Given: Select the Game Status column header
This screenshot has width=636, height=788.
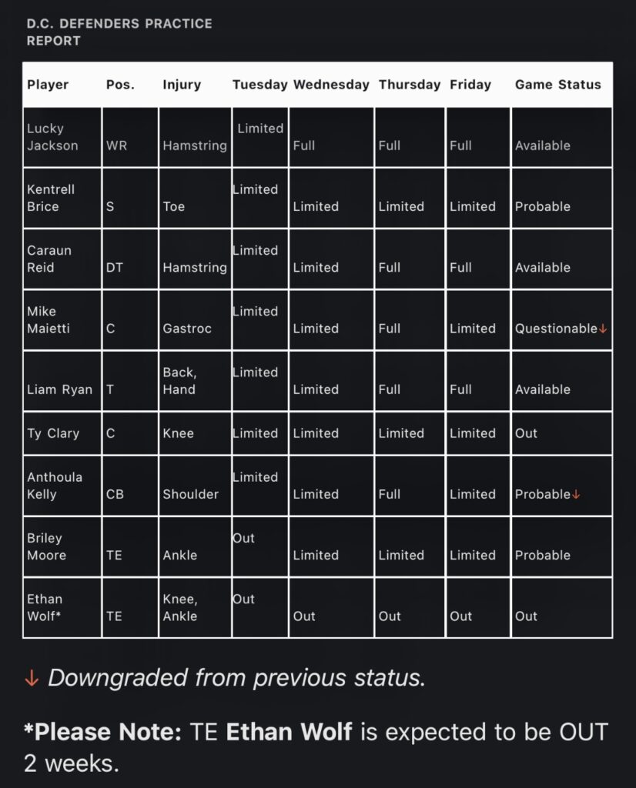Looking at the screenshot, I should tap(557, 85).
